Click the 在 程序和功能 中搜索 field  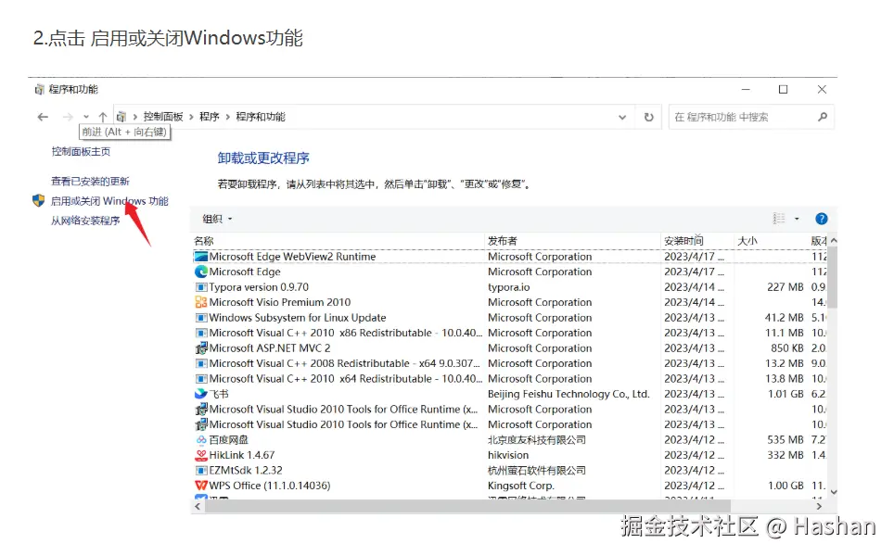tap(751, 117)
